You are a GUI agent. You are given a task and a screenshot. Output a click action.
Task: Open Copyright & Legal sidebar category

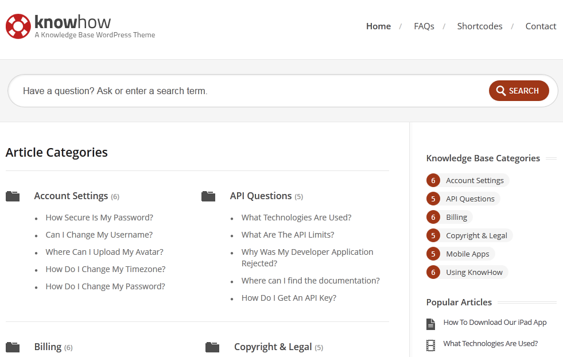pyautogui.click(x=476, y=235)
